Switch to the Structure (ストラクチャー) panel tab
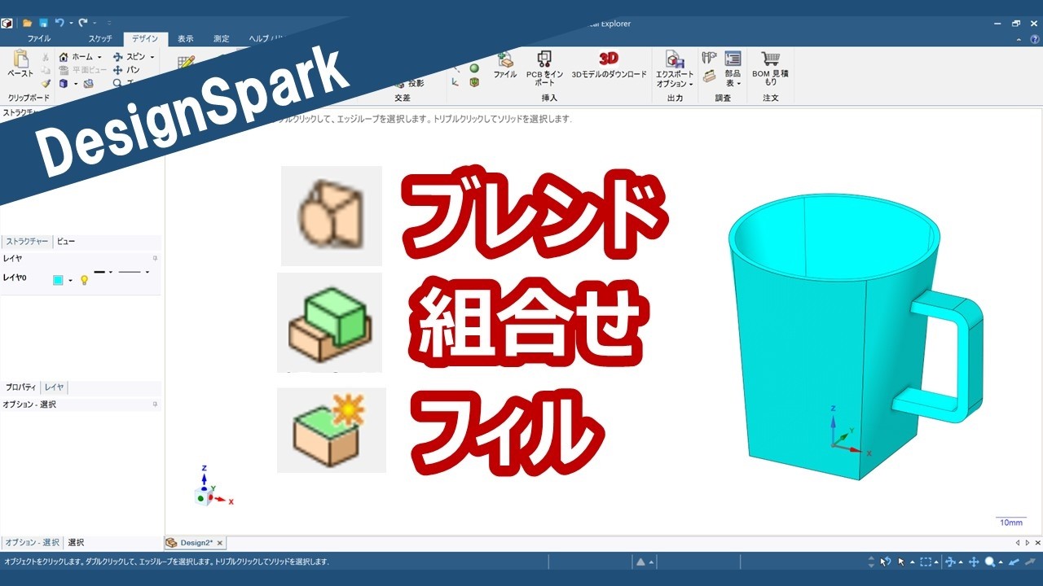Screen dimensions: 1043x586 [x=27, y=242]
